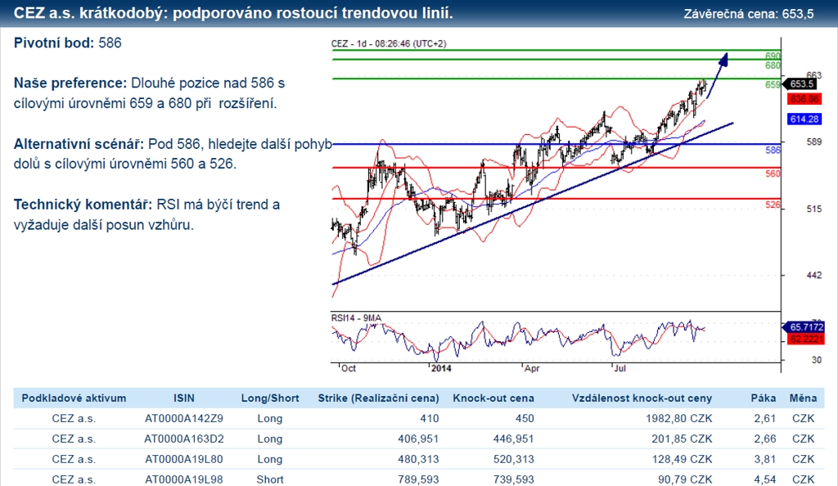Click the strike value "789,593"

(418, 479)
